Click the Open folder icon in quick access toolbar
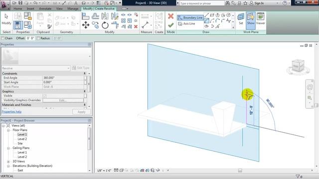Screen dimensions: 319x179 pyautogui.click(x=14, y=3)
